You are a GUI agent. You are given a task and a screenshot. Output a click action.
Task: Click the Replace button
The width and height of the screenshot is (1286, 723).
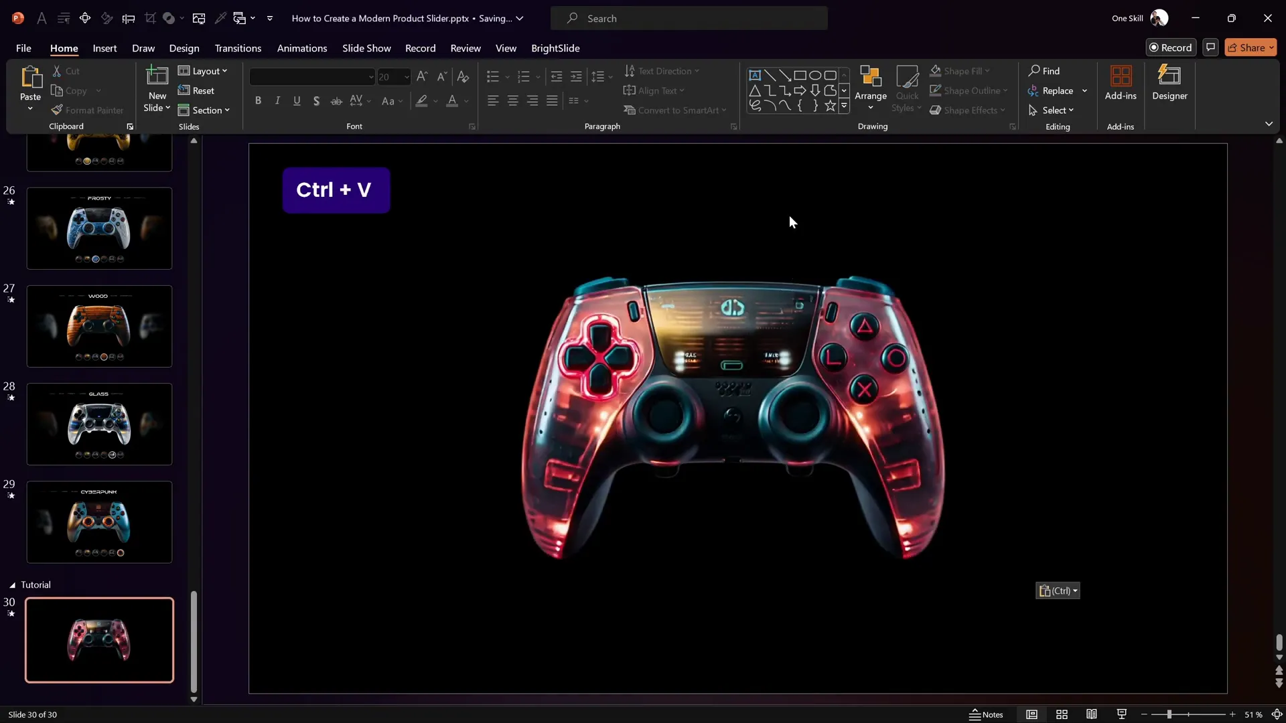(1051, 91)
